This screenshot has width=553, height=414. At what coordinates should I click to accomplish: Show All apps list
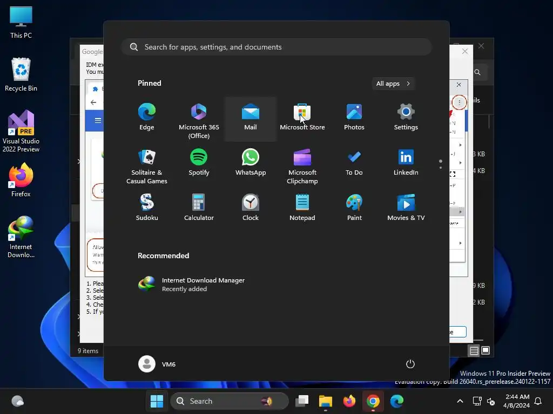[393, 84]
